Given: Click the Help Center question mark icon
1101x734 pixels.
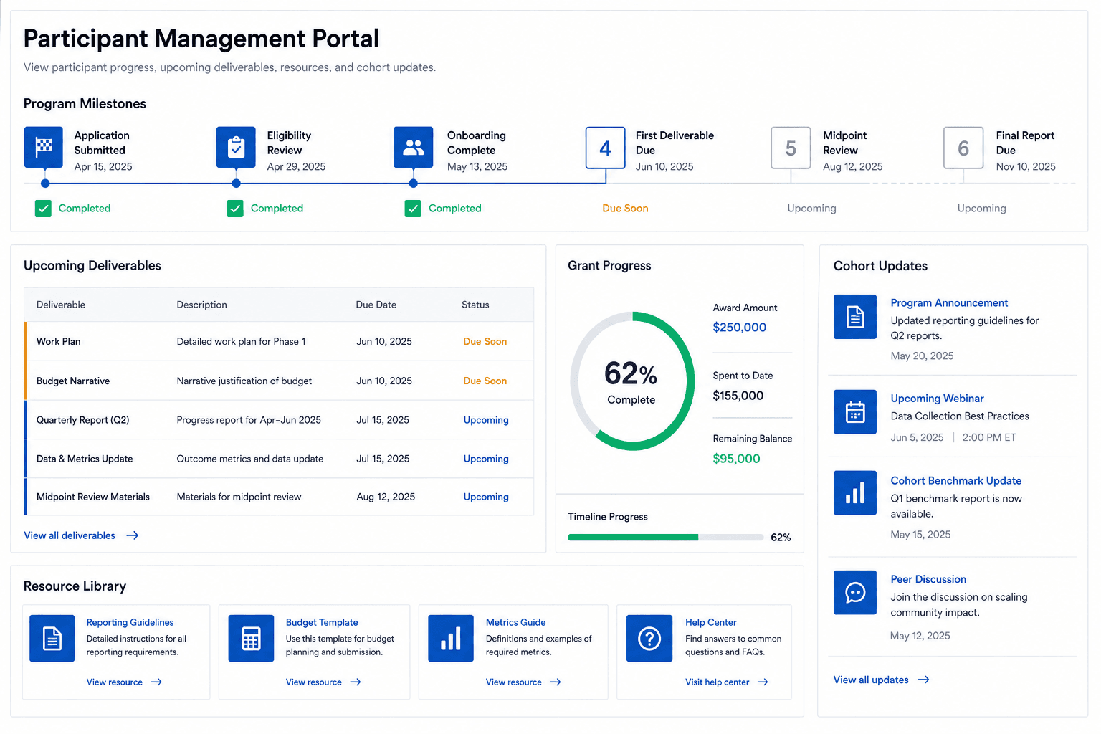Looking at the screenshot, I should (649, 638).
